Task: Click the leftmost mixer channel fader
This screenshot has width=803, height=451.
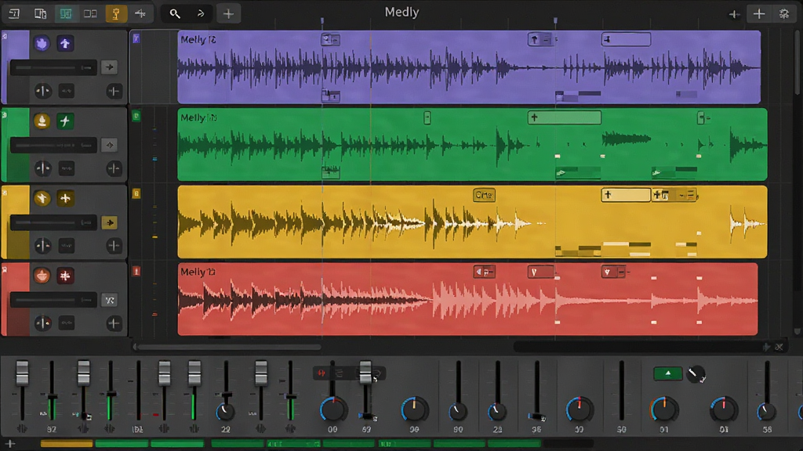Action: 22,373
